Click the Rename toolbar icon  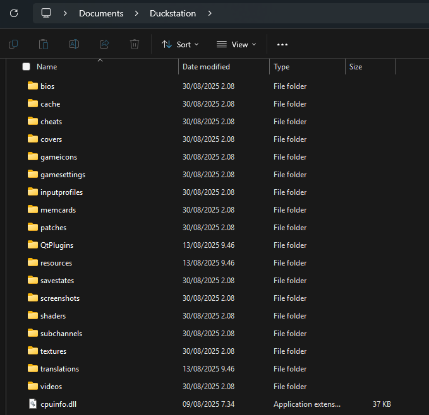click(74, 44)
